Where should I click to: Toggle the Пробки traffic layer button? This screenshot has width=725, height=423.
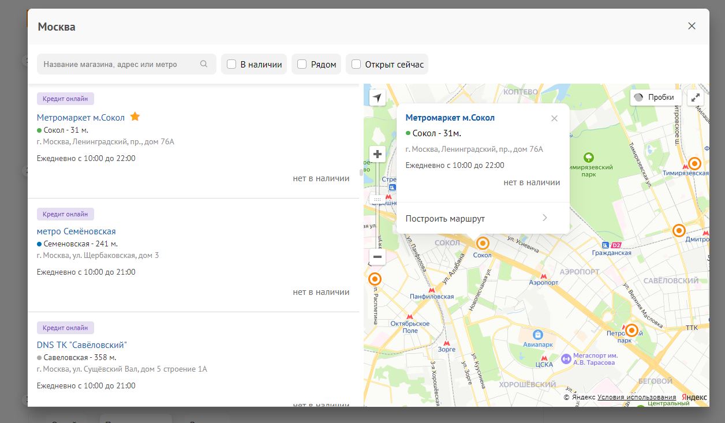tap(655, 98)
